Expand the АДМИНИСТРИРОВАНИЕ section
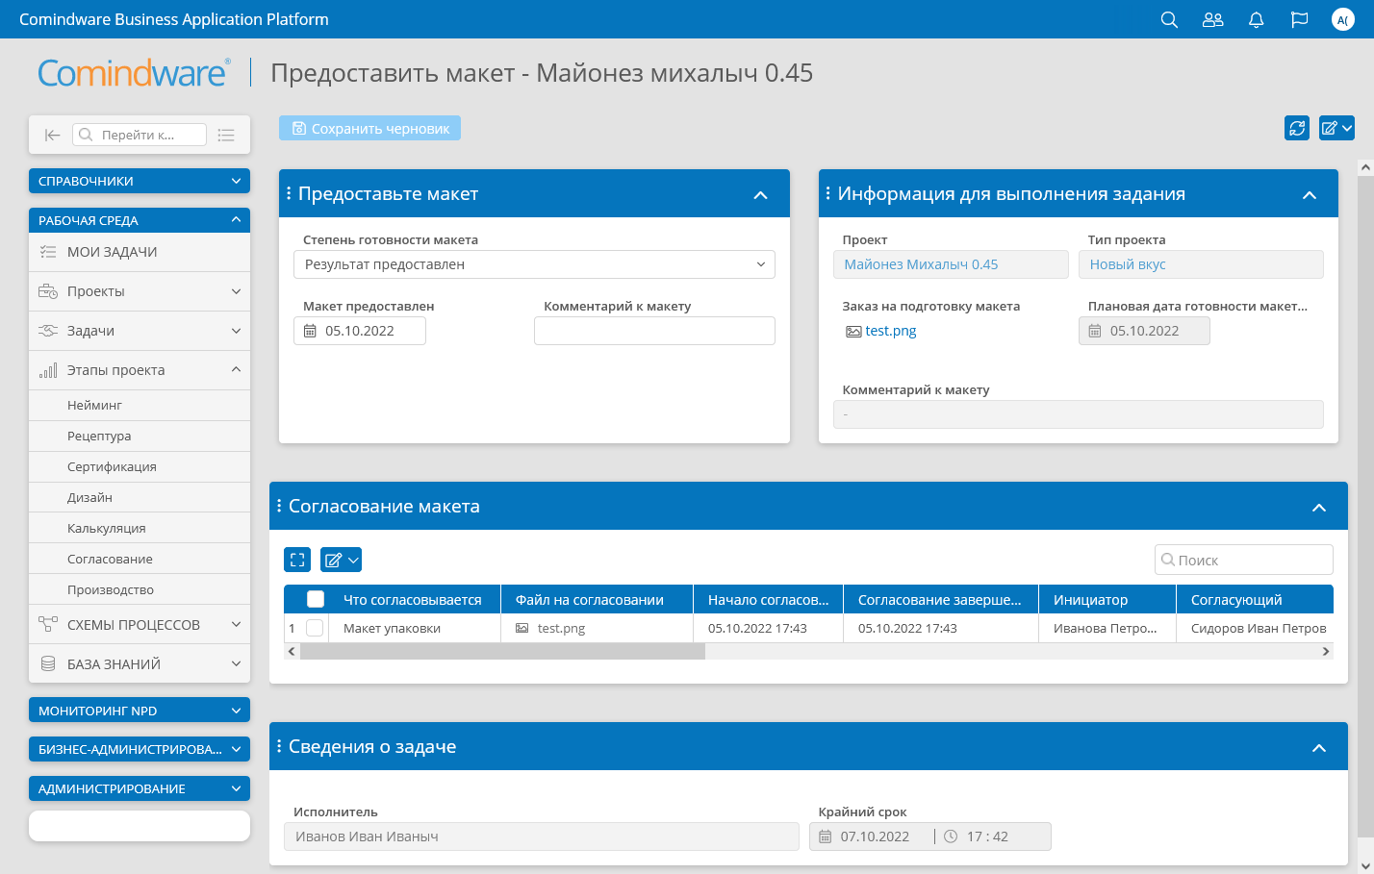The width and height of the screenshot is (1374, 874). (x=140, y=788)
